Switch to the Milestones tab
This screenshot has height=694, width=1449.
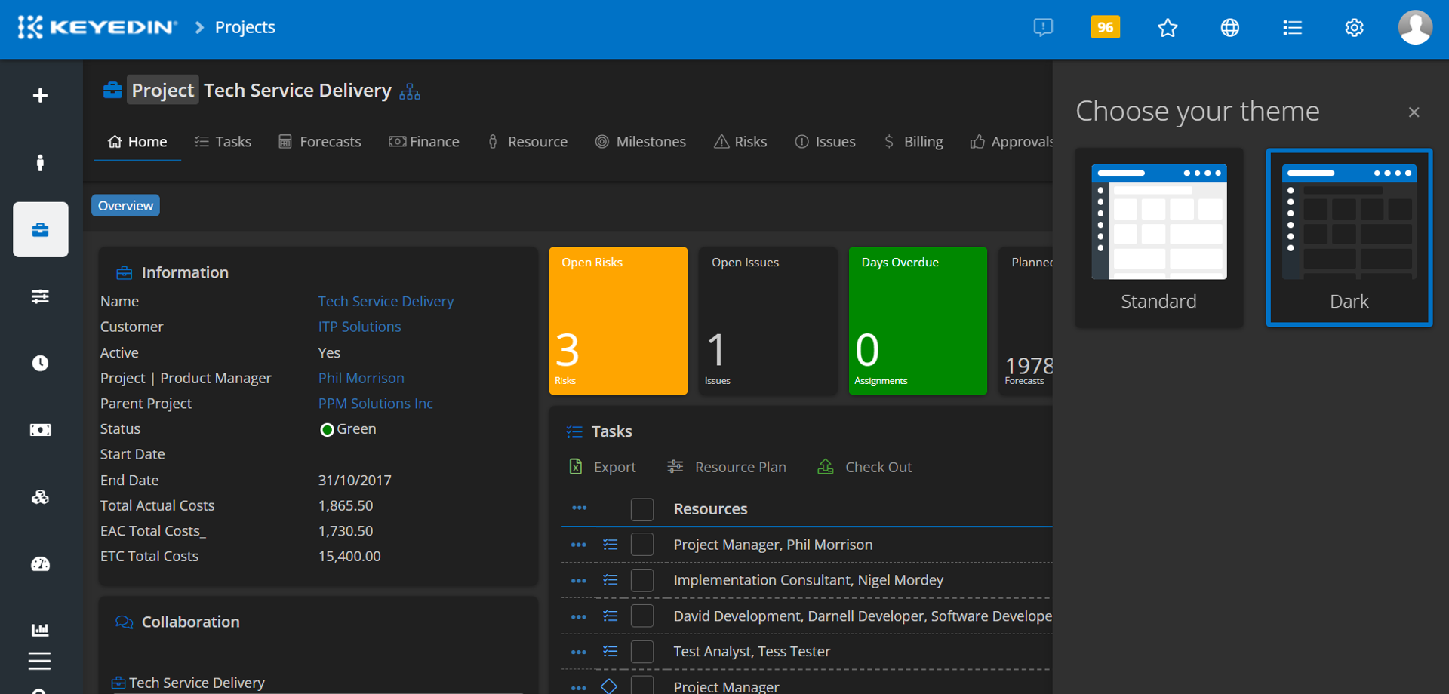point(640,142)
